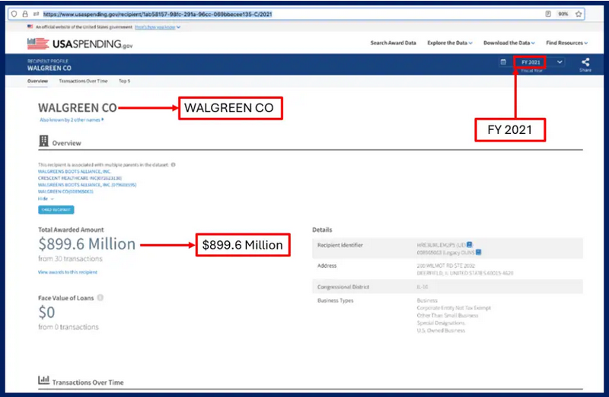Click the "Corporate Entity Not Tax Exempt" business type

click(x=454, y=308)
